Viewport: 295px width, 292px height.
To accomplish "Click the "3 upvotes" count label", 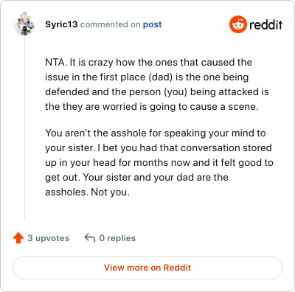I will tap(49, 238).
